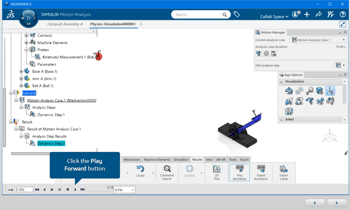Click the plus Add icon in the top bar

click(x=307, y=14)
